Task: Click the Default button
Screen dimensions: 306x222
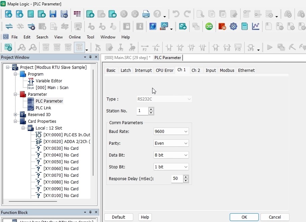Action: tap(119, 217)
